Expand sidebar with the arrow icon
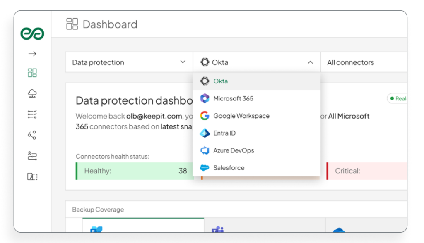 [x=32, y=54]
